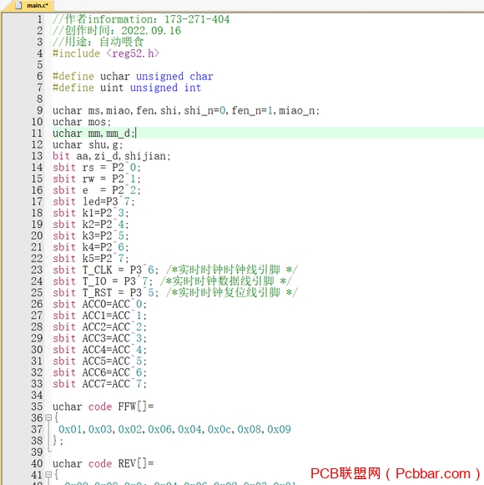Click 'sbit ACC3=ACC^3;' line
Viewport: 484px width, 485px height.
coord(99,338)
